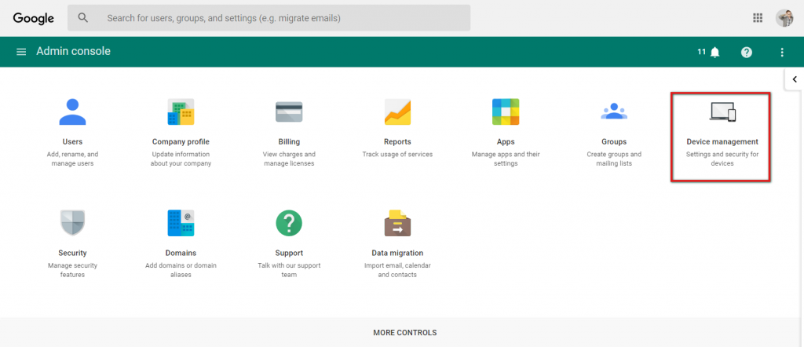Click the Billing label text

coord(289,142)
